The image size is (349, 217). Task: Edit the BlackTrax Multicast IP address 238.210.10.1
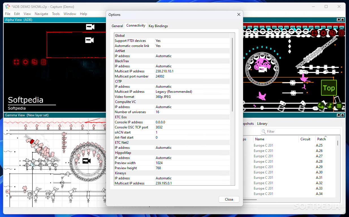pos(193,71)
